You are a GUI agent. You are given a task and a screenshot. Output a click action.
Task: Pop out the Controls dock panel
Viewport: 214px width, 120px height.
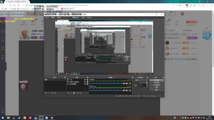click(163, 77)
